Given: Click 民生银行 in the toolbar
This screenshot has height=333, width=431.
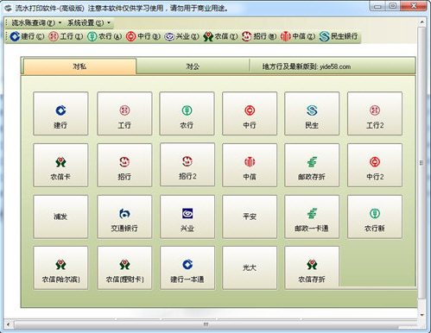Looking at the screenshot, I should tap(339, 36).
